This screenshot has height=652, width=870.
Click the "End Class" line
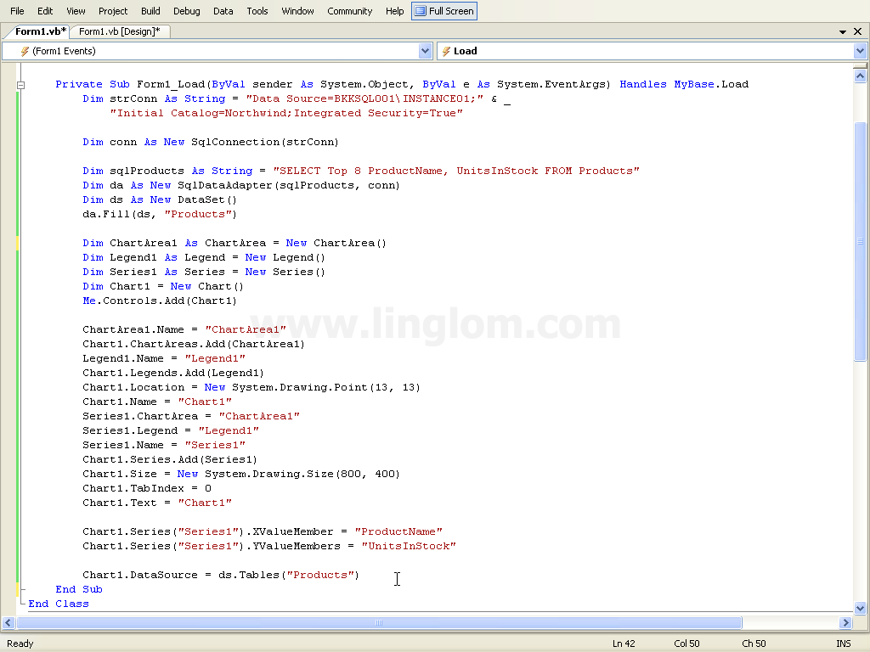tap(59, 604)
